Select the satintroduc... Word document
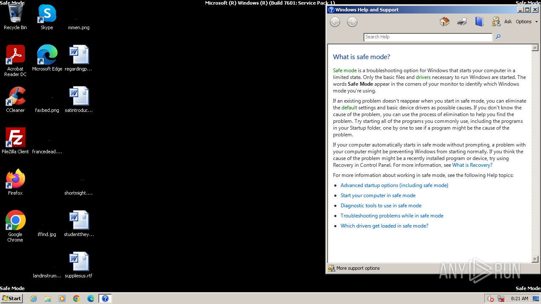The height and width of the screenshot is (304, 541). [79, 100]
